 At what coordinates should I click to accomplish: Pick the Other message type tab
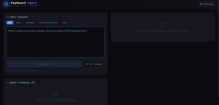(65, 23)
